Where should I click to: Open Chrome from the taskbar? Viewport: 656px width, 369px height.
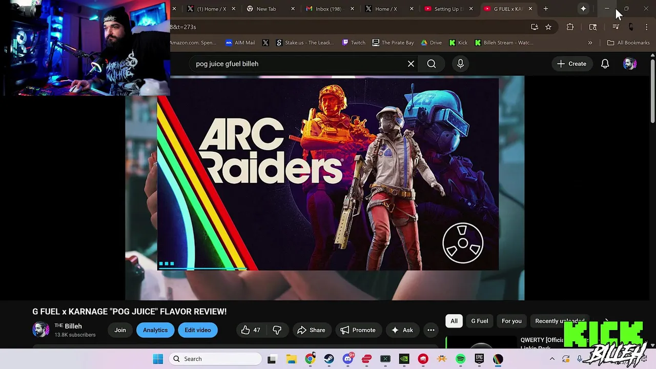(310, 359)
